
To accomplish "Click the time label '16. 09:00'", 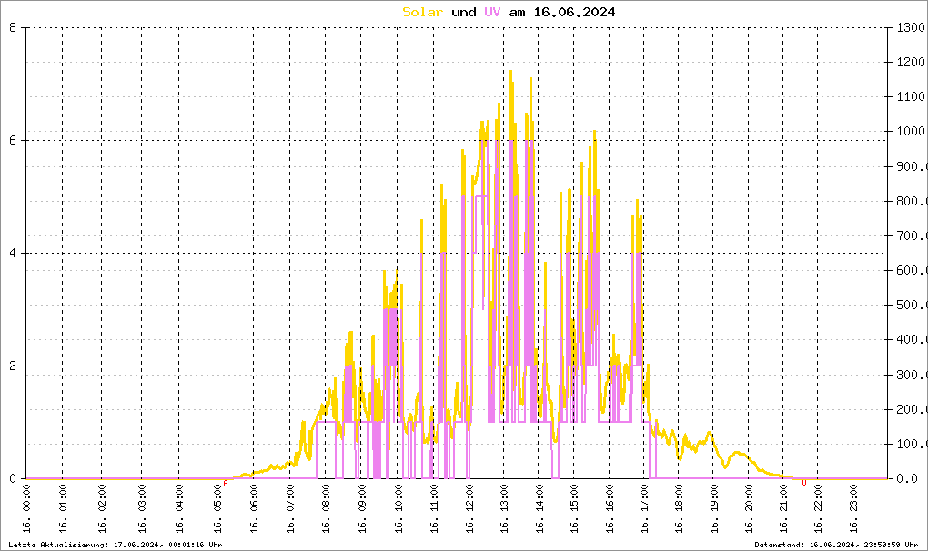I will pos(362,508).
